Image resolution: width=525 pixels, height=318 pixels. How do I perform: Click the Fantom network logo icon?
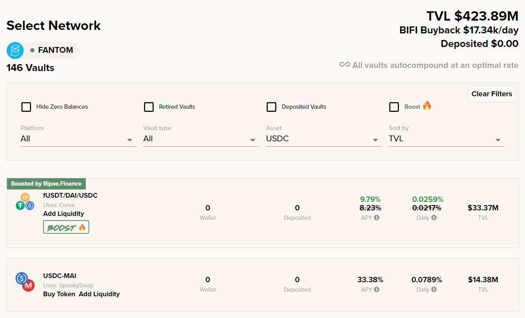(15, 50)
